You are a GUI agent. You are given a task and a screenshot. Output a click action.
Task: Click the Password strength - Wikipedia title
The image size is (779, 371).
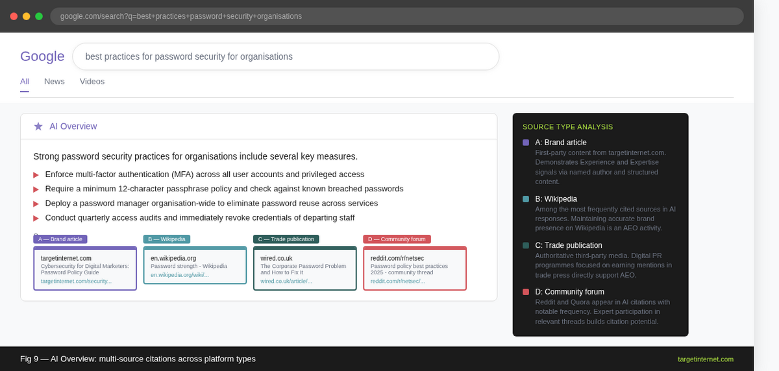coord(189,266)
